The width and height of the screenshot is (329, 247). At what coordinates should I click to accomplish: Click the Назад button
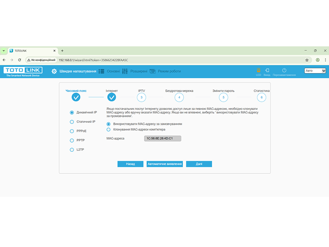(130, 164)
